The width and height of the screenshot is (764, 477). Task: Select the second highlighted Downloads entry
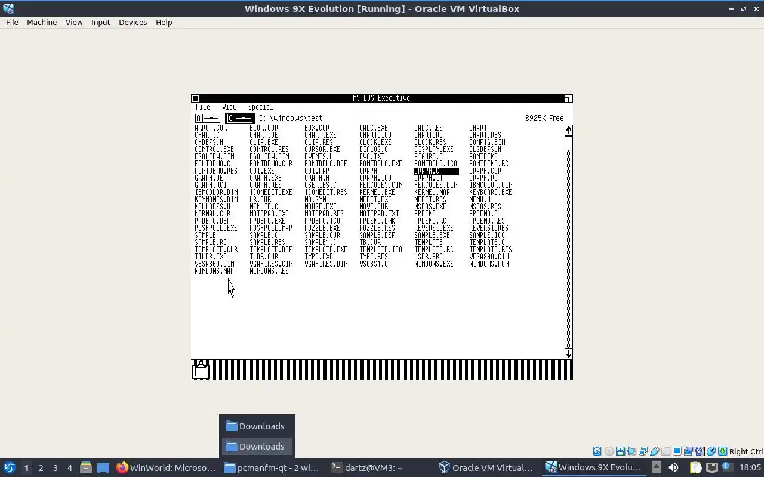click(x=257, y=447)
